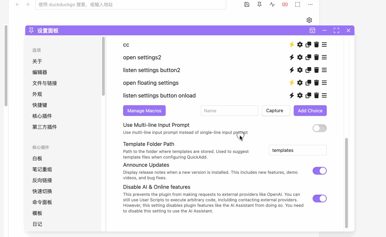Click the Manage Macros button
386x237 pixels.
click(144, 111)
